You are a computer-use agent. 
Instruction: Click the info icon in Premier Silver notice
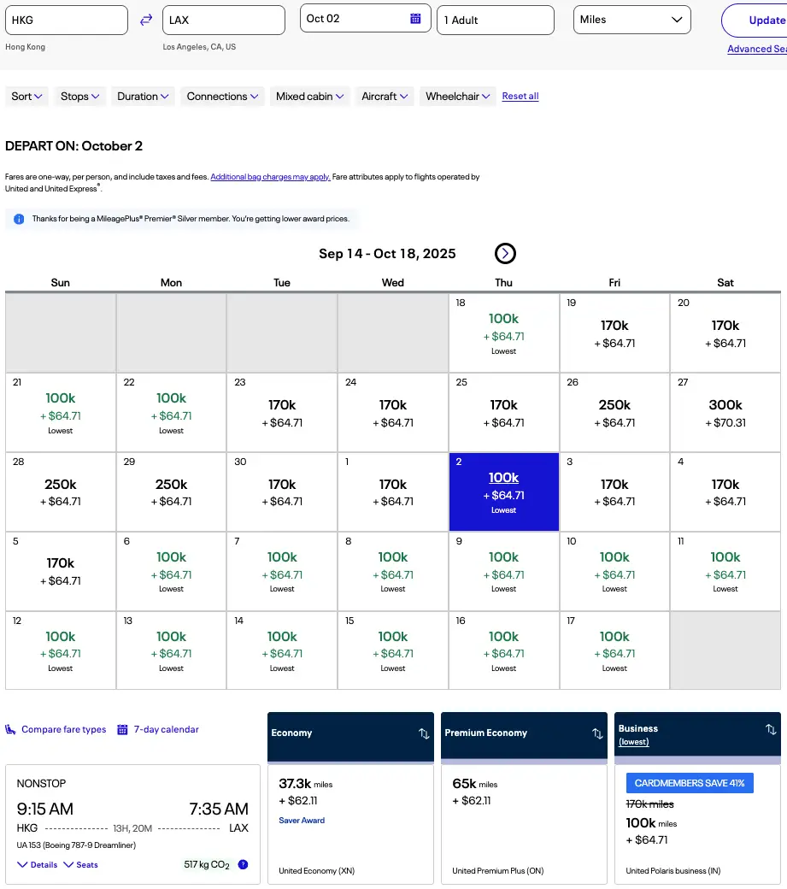(x=19, y=219)
